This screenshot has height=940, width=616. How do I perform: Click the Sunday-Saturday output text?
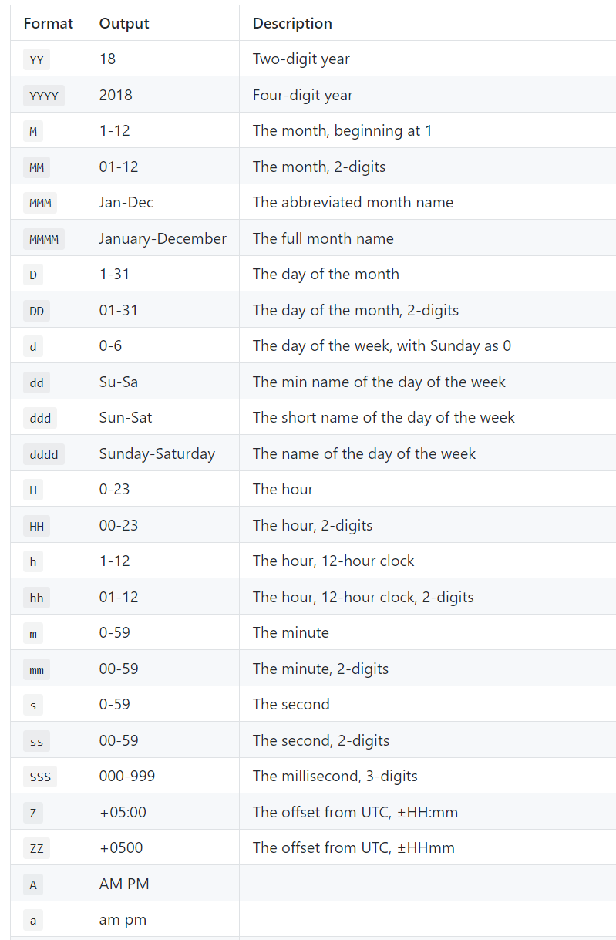(157, 453)
